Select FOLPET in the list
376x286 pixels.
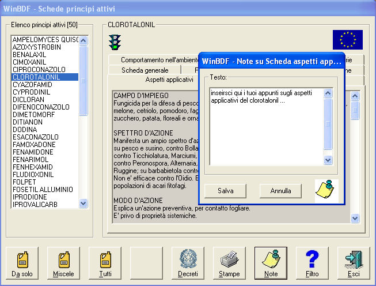point(45,182)
